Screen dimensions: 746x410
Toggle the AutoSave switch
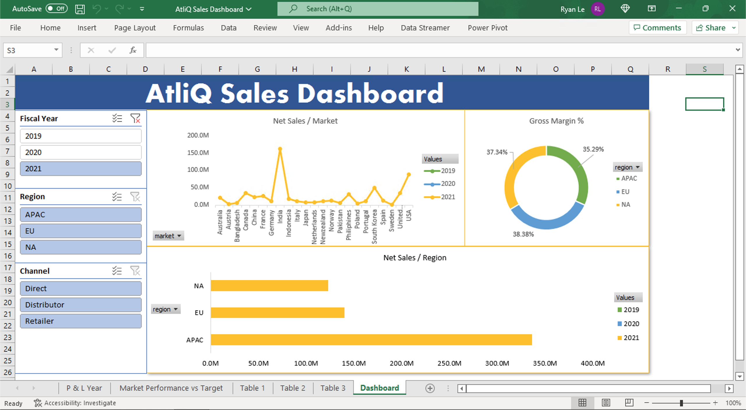[57, 9]
